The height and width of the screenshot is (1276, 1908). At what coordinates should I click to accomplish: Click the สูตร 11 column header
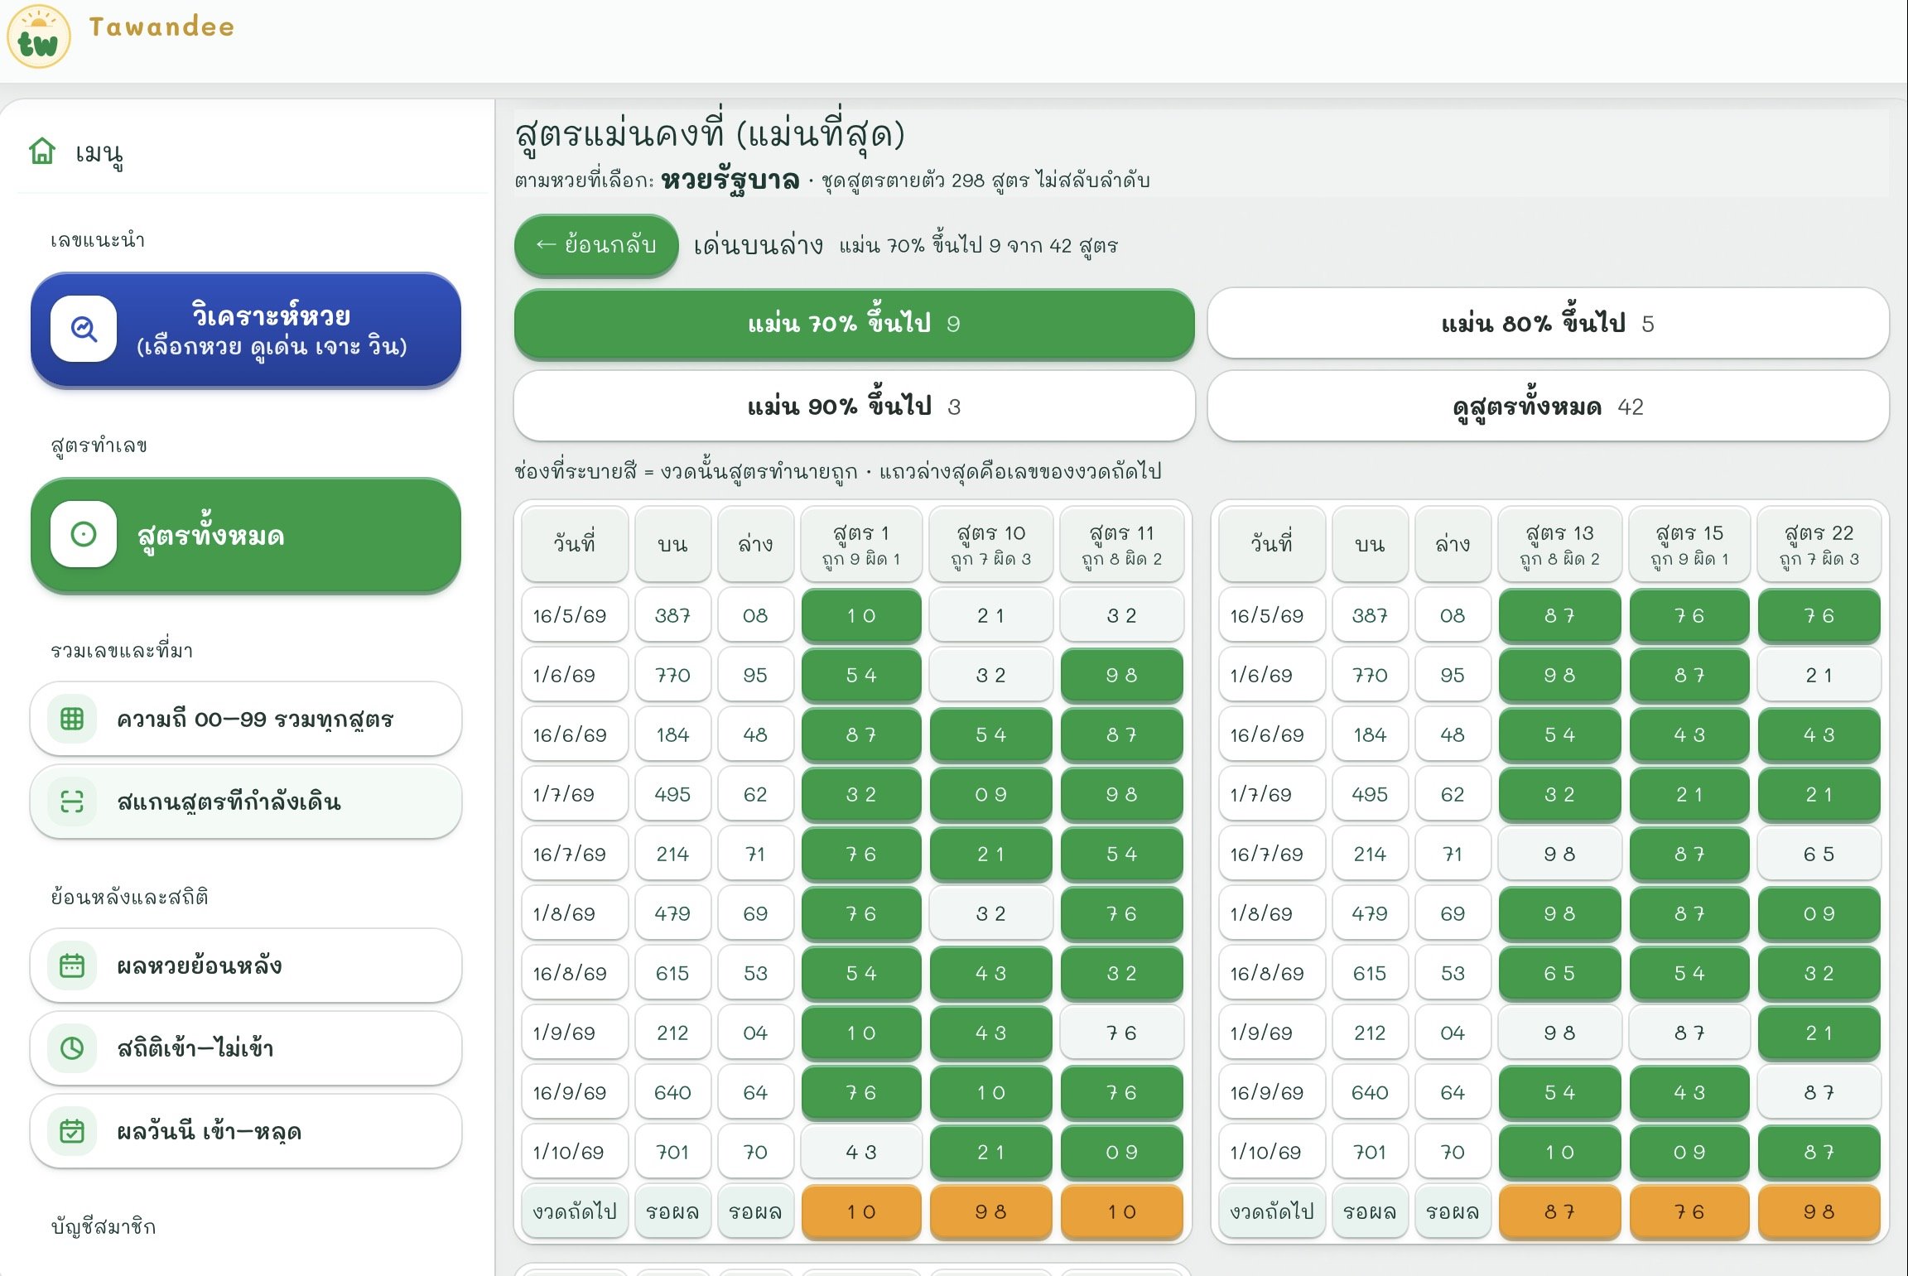(x=1121, y=544)
